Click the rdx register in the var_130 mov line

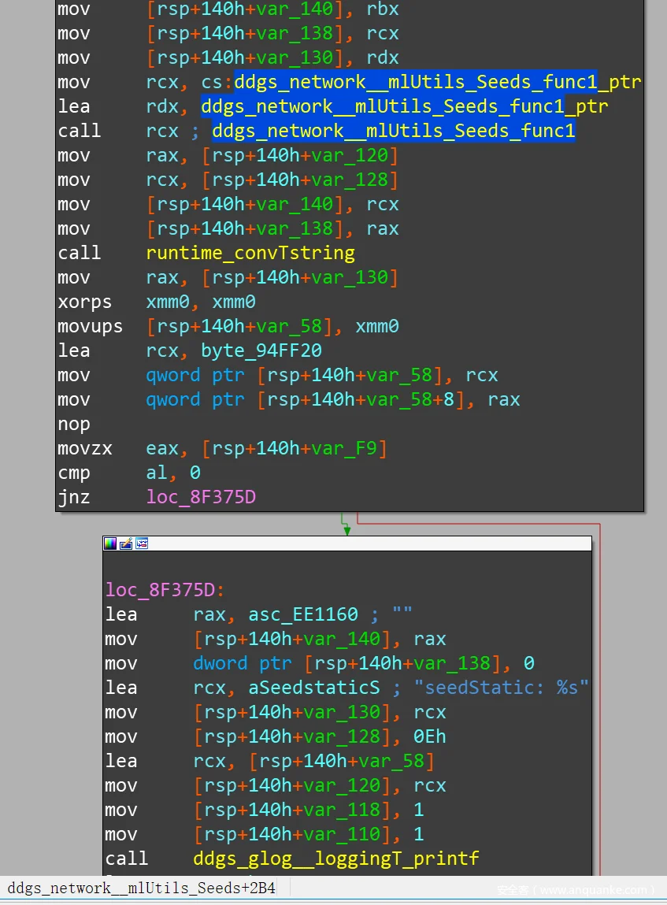(383, 57)
